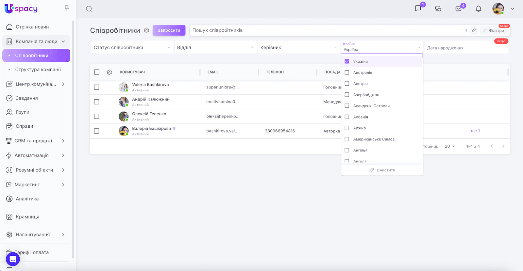The height and width of the screenshot is (271, 523).
Task: Open the rows-per-page dropdown showing 20
Action: pyautogui.click(x=450, y=146)
